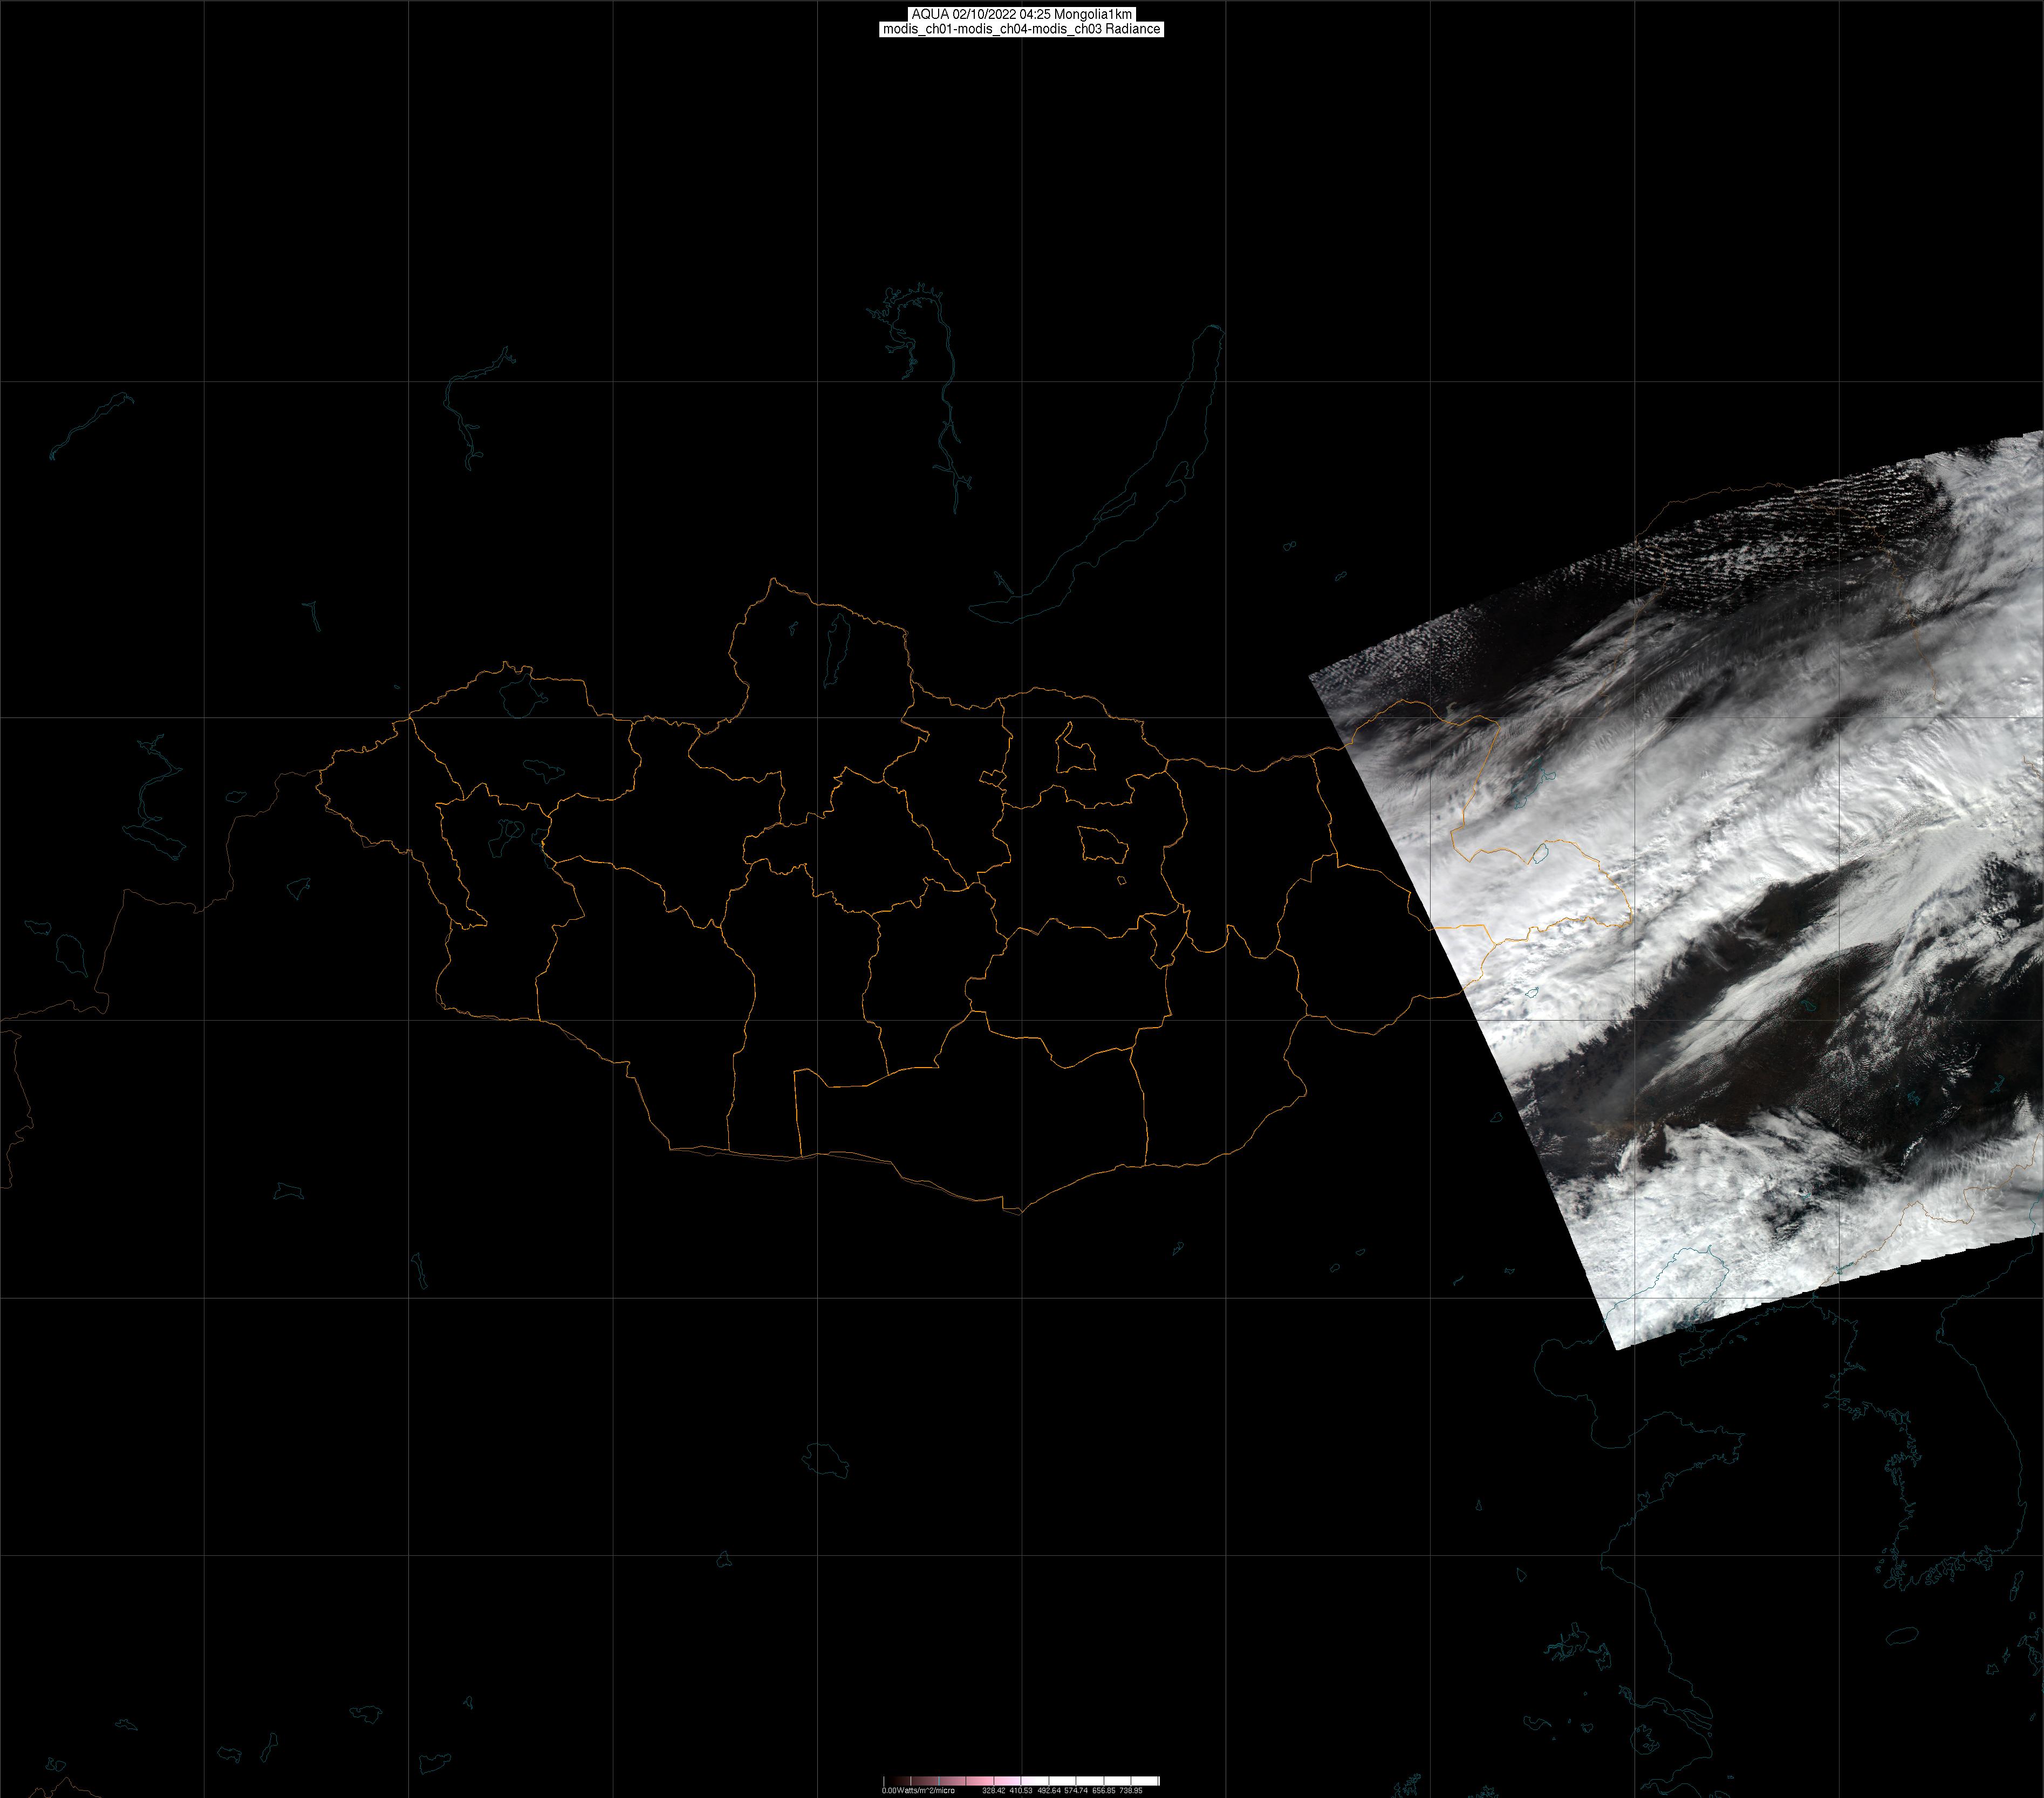
Task: Click the 410.53 colorbar tick label
Action: (1021, 1791)
